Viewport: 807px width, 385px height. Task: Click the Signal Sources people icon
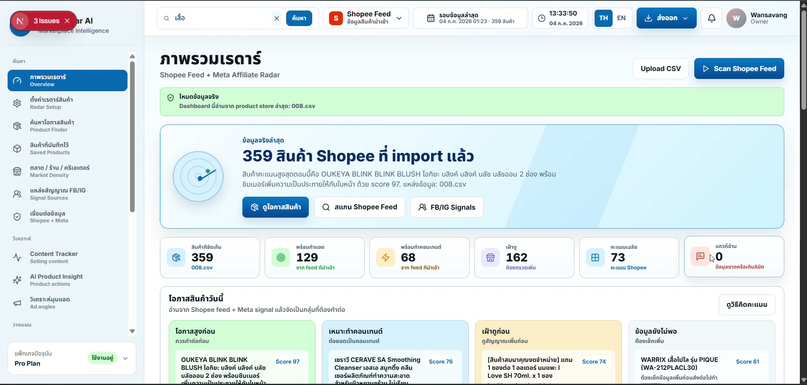(17, 194)
